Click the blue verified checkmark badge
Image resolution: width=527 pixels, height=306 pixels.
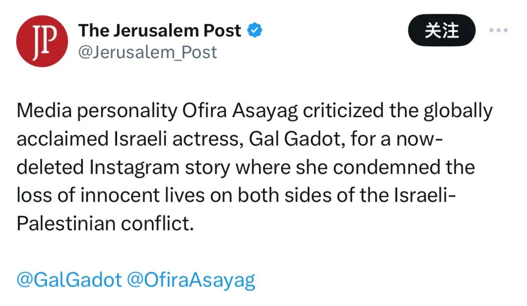[255, 31]
